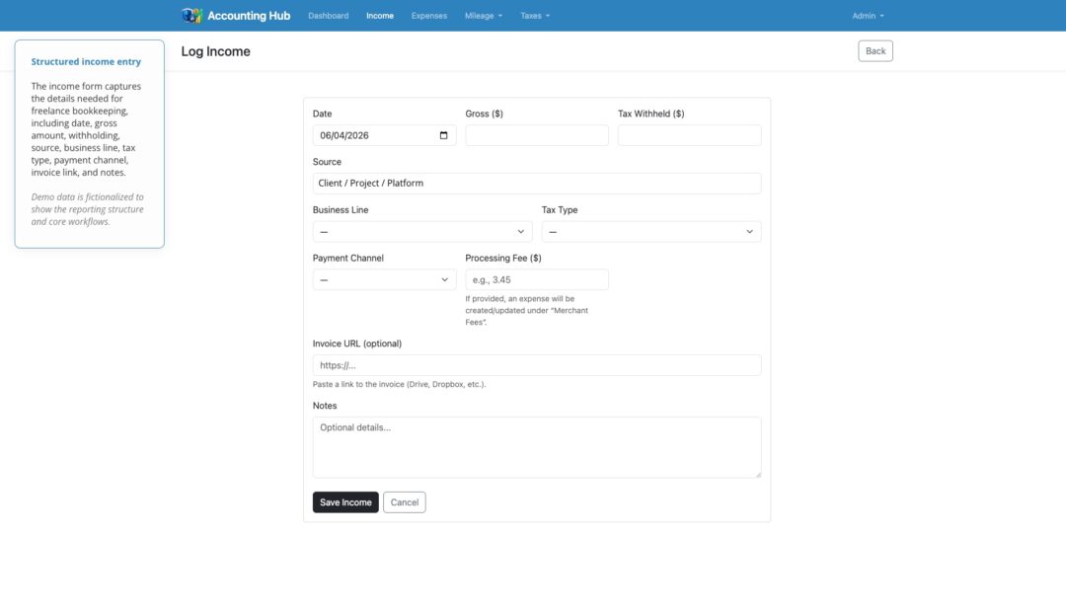The width and height of the screenshot is (1066, 613).
Task: Open the Expenses nav item
Action: (429, 16)
